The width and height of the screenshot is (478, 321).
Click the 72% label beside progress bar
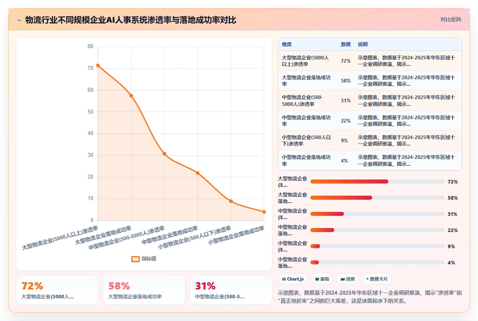(x=453, y=182)
